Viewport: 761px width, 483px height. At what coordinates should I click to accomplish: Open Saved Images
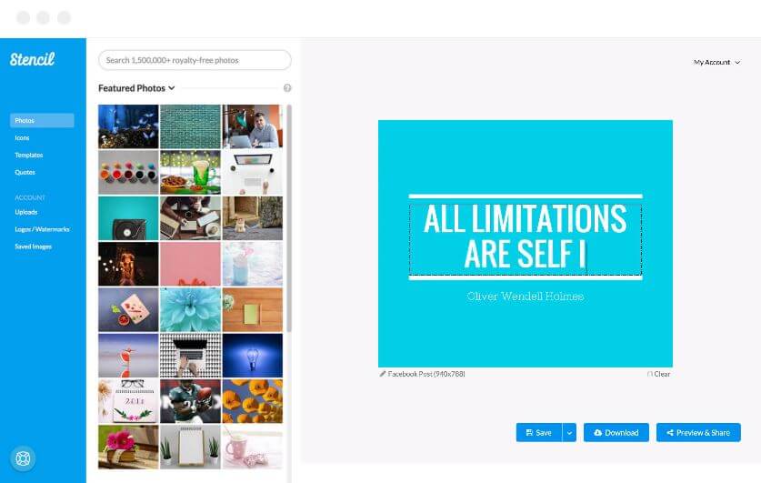pos(33,247)
